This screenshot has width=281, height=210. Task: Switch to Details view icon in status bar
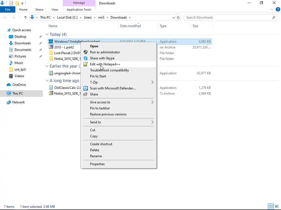point(271,206)
